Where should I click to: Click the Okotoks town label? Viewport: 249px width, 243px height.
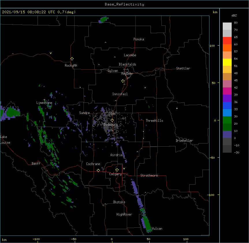[119, 202]
